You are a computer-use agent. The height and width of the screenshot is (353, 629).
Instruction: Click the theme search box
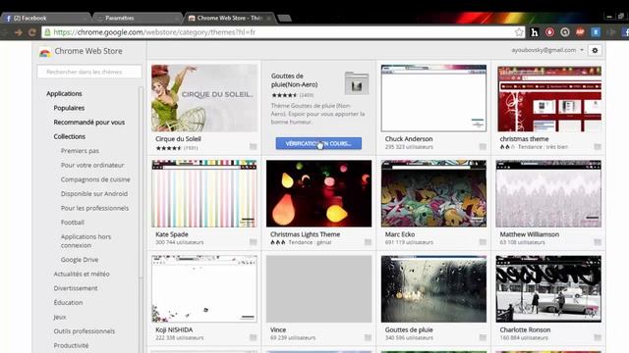pos(89,72)
